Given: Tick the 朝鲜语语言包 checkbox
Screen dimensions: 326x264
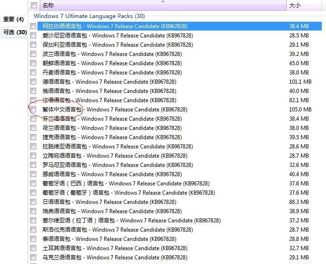Looking at the screenshot, I should pos(33,63).
